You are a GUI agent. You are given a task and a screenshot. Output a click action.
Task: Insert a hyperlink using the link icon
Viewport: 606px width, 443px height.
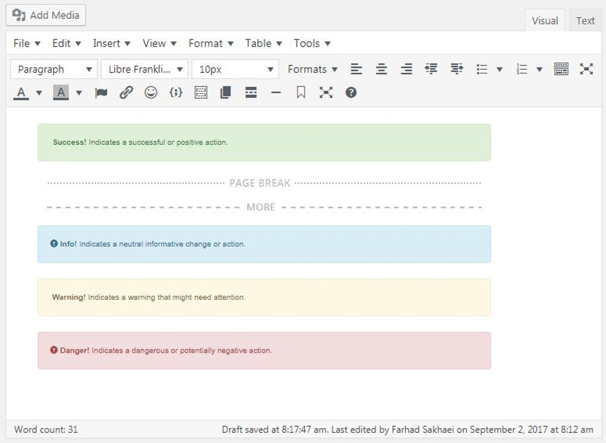point(126,92)
